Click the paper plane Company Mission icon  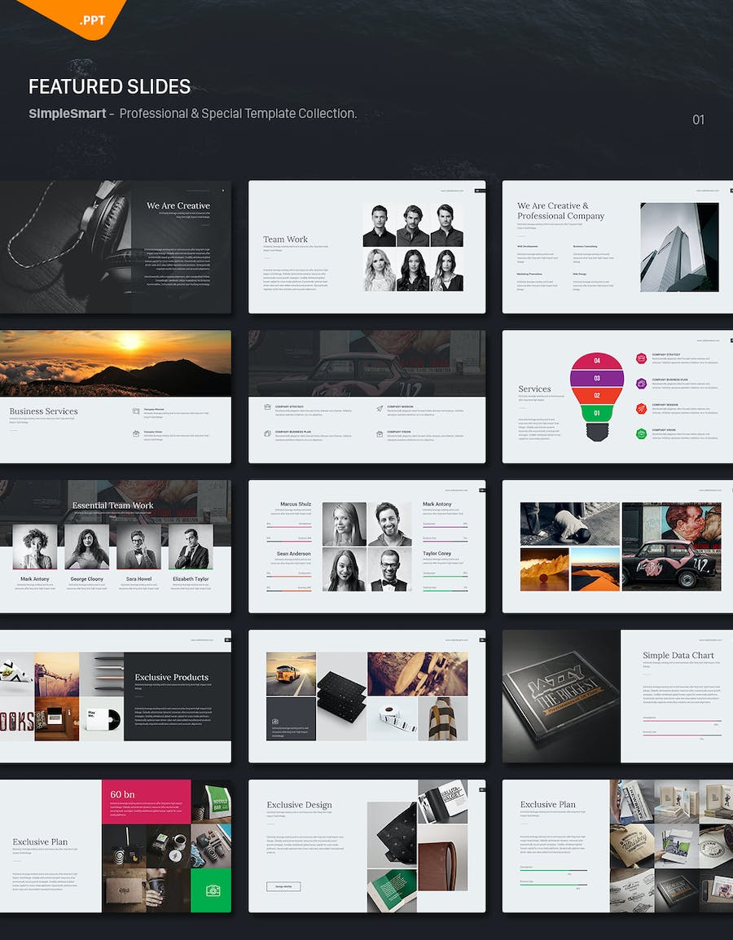click(380, 408)
